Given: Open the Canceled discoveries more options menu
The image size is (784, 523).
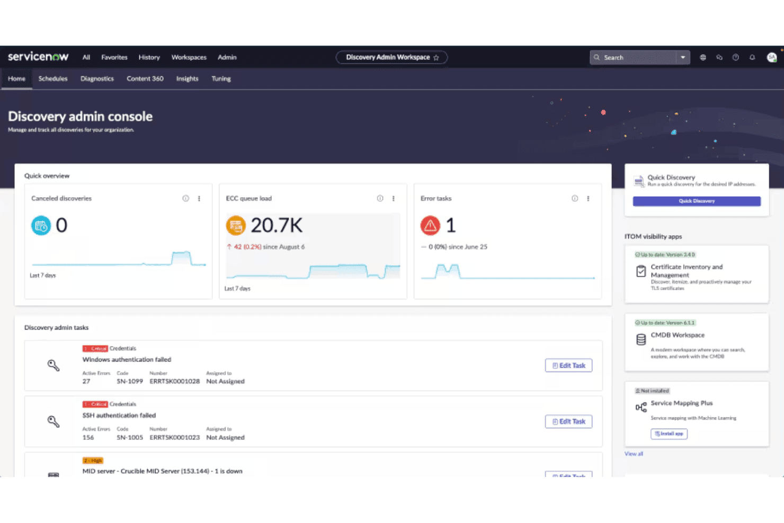Looking at the screenshot, I should 199,198.
